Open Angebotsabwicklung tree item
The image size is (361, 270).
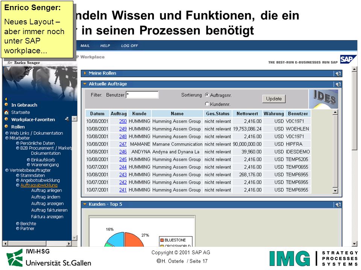[40, 180]
